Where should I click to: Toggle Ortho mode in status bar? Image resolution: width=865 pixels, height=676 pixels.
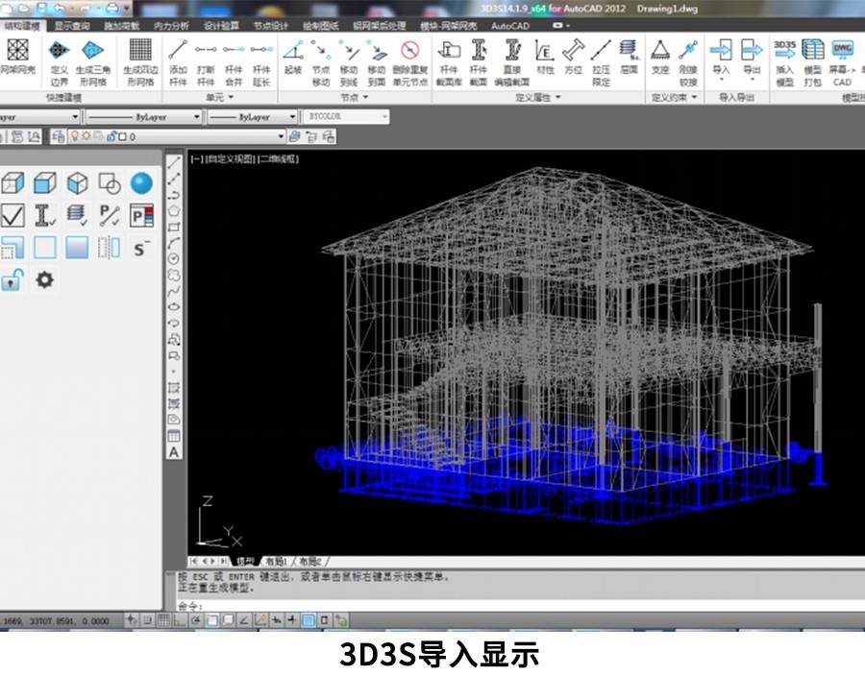click(x=180, y=620)
